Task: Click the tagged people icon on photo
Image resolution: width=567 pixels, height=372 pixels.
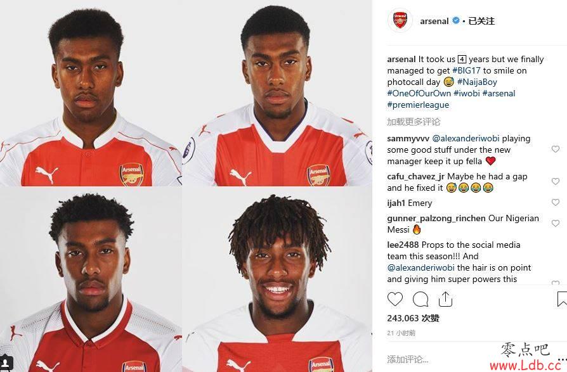Action: tap(6, 362)
